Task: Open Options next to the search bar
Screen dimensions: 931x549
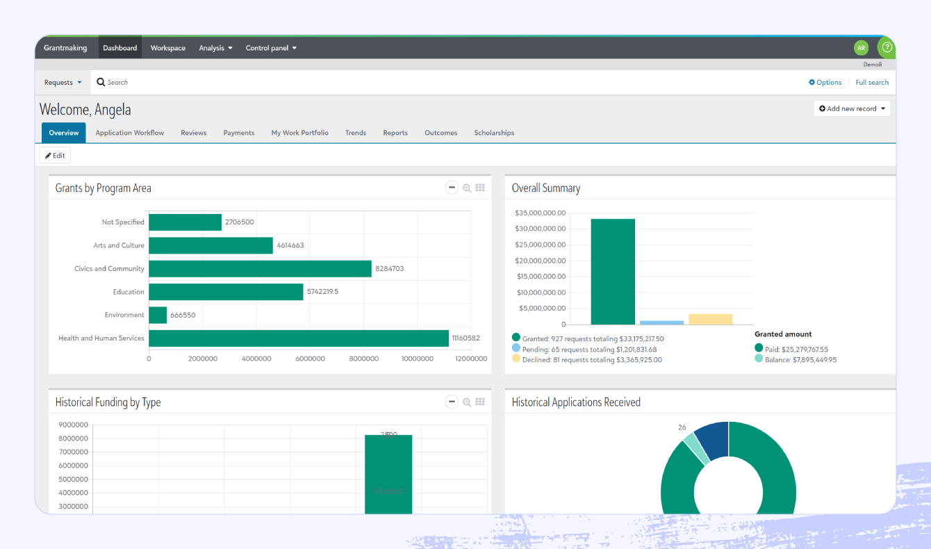Action: click(x=825, y=82)
